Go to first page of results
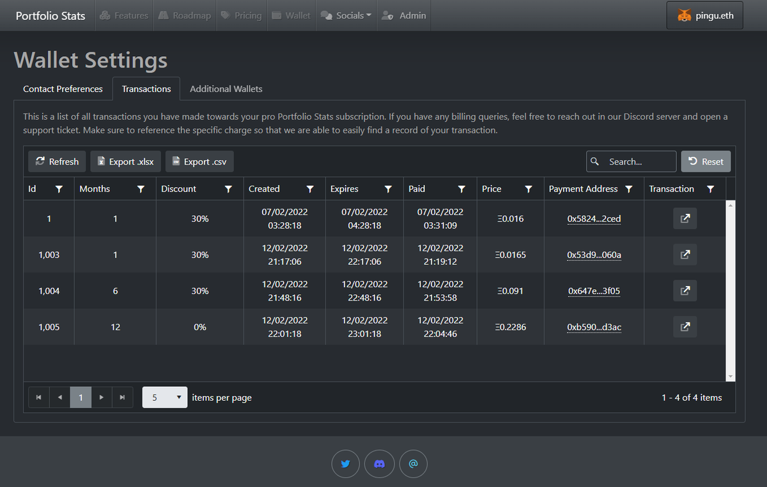Viewport: 767px width, 487px height. (39, 397)
